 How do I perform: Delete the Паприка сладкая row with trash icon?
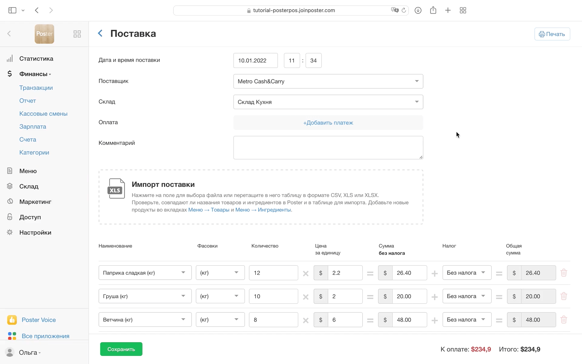pyautogui.click(x=564, y=273)
